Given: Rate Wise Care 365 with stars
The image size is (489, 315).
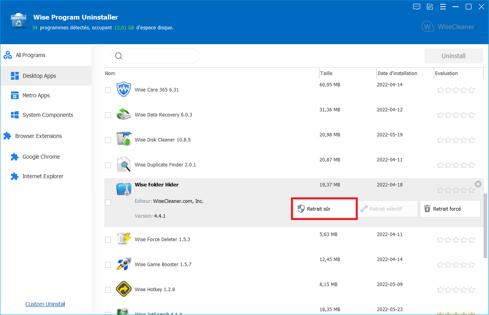Looking at the screenshot, I should [456, 90].
